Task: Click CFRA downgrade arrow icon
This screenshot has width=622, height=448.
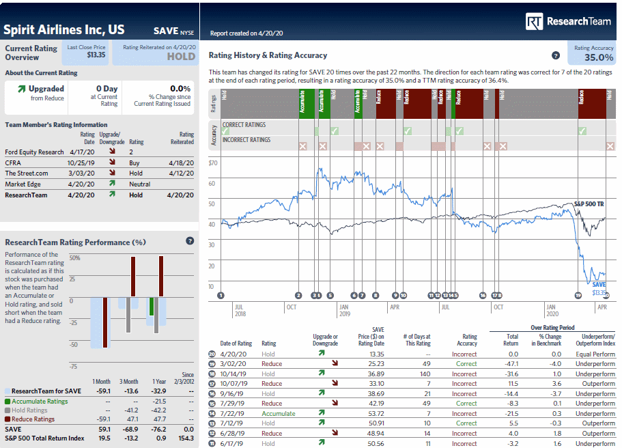Action: tap(112, 162)
